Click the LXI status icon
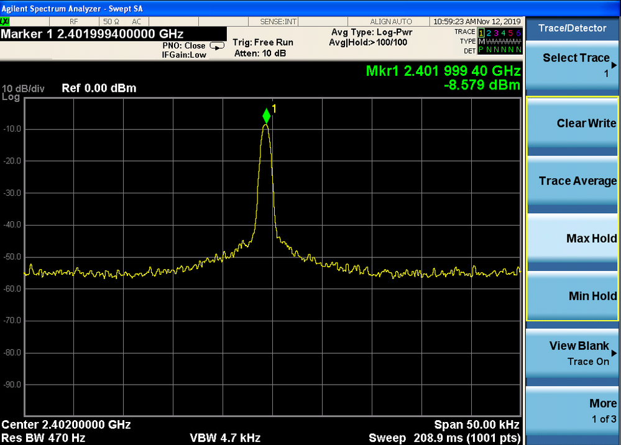Screen dimensions: 621x445 click(x=5, y=21)
